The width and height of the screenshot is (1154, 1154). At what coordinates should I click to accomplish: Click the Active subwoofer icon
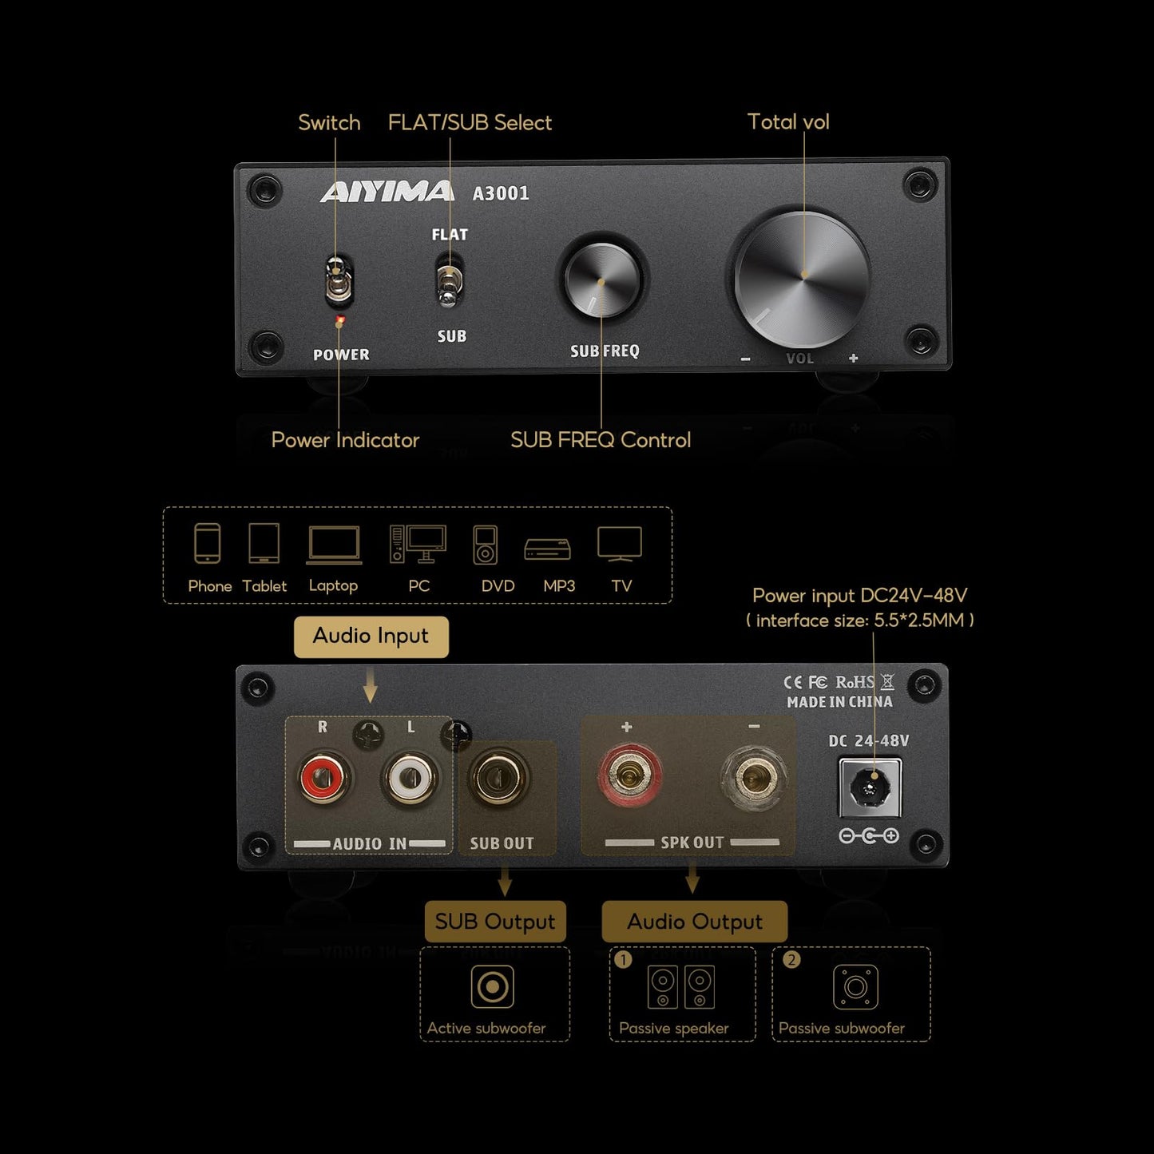(493, 987)
